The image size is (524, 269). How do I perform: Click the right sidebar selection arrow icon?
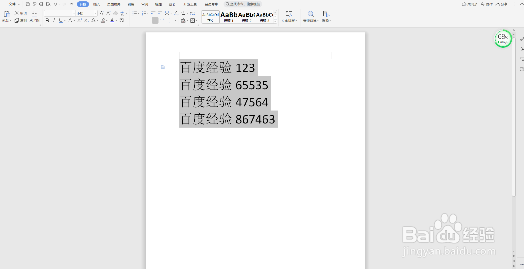point(522,49)
